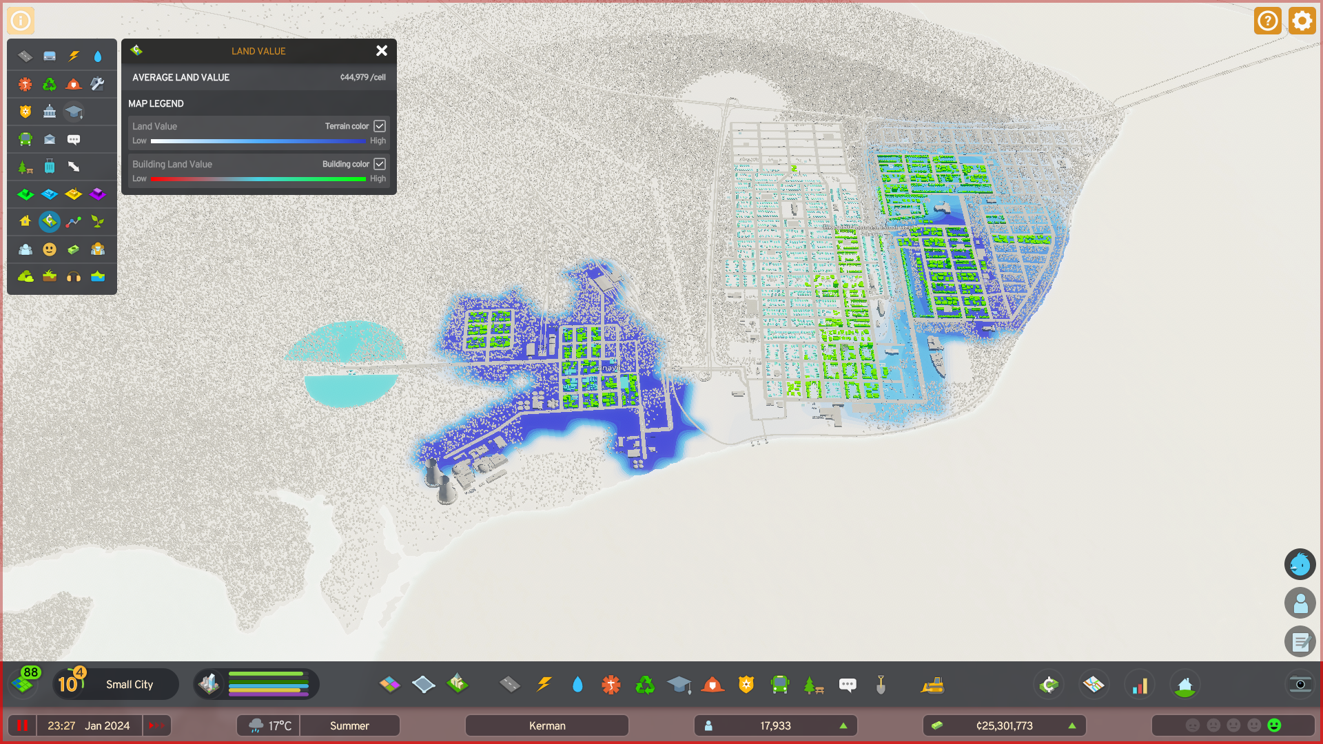Select the wrench maintenance infoview icon
Viewport: 1323px width, 744px height.
(x=98, y=84)
